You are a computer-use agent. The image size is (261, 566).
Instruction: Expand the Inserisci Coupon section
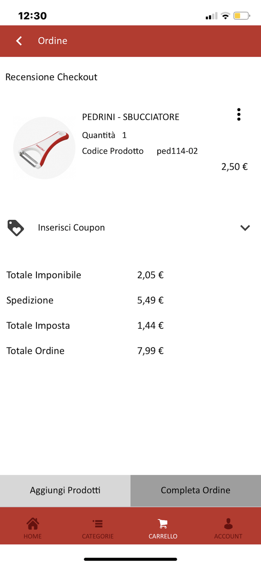click(71, 228)
